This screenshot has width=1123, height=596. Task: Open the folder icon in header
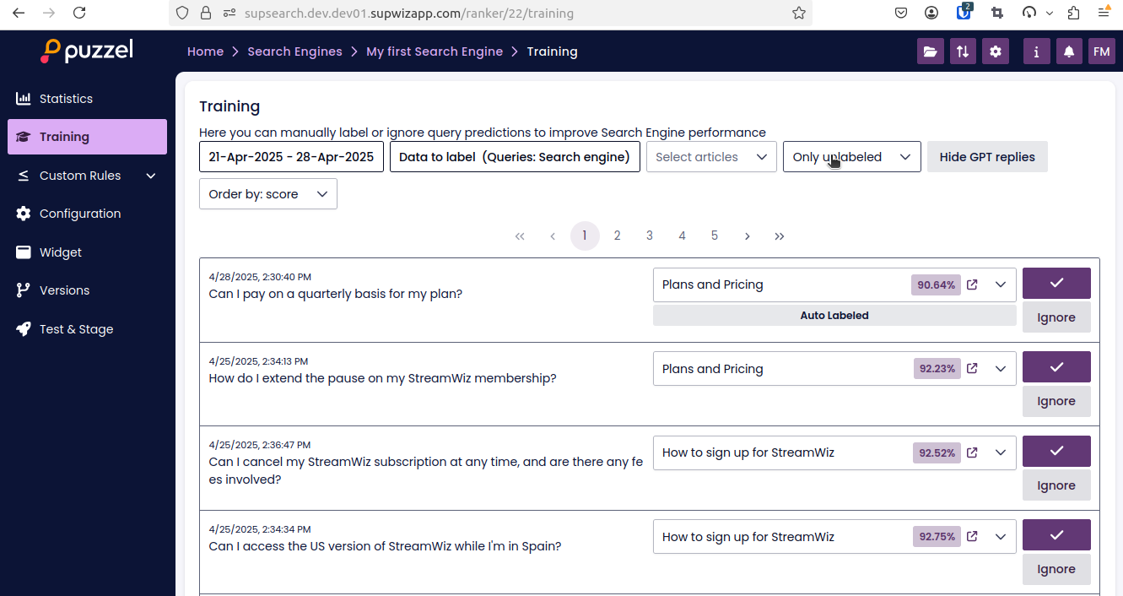(930, 51)
